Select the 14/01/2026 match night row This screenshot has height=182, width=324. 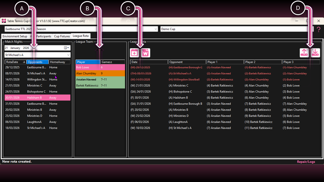37,79
